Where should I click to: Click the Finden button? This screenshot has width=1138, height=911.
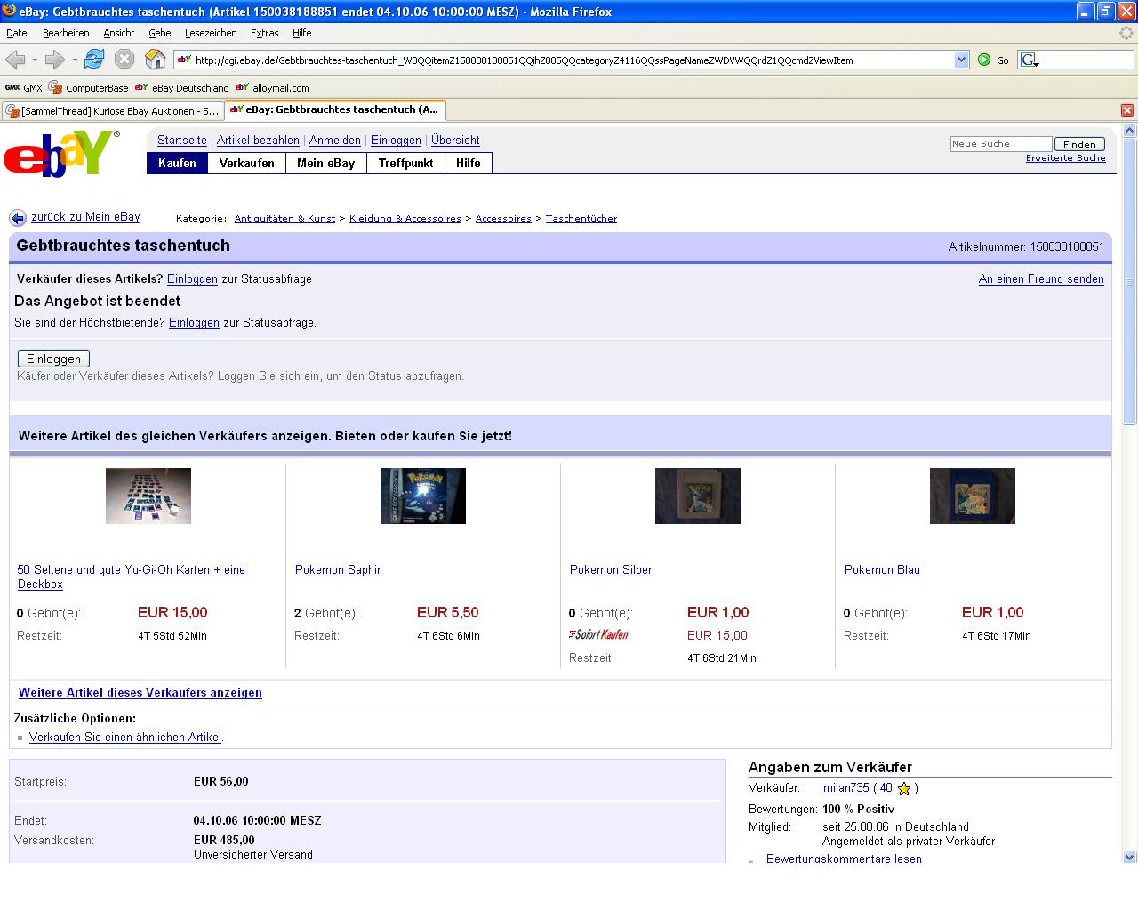point(1079,144)
